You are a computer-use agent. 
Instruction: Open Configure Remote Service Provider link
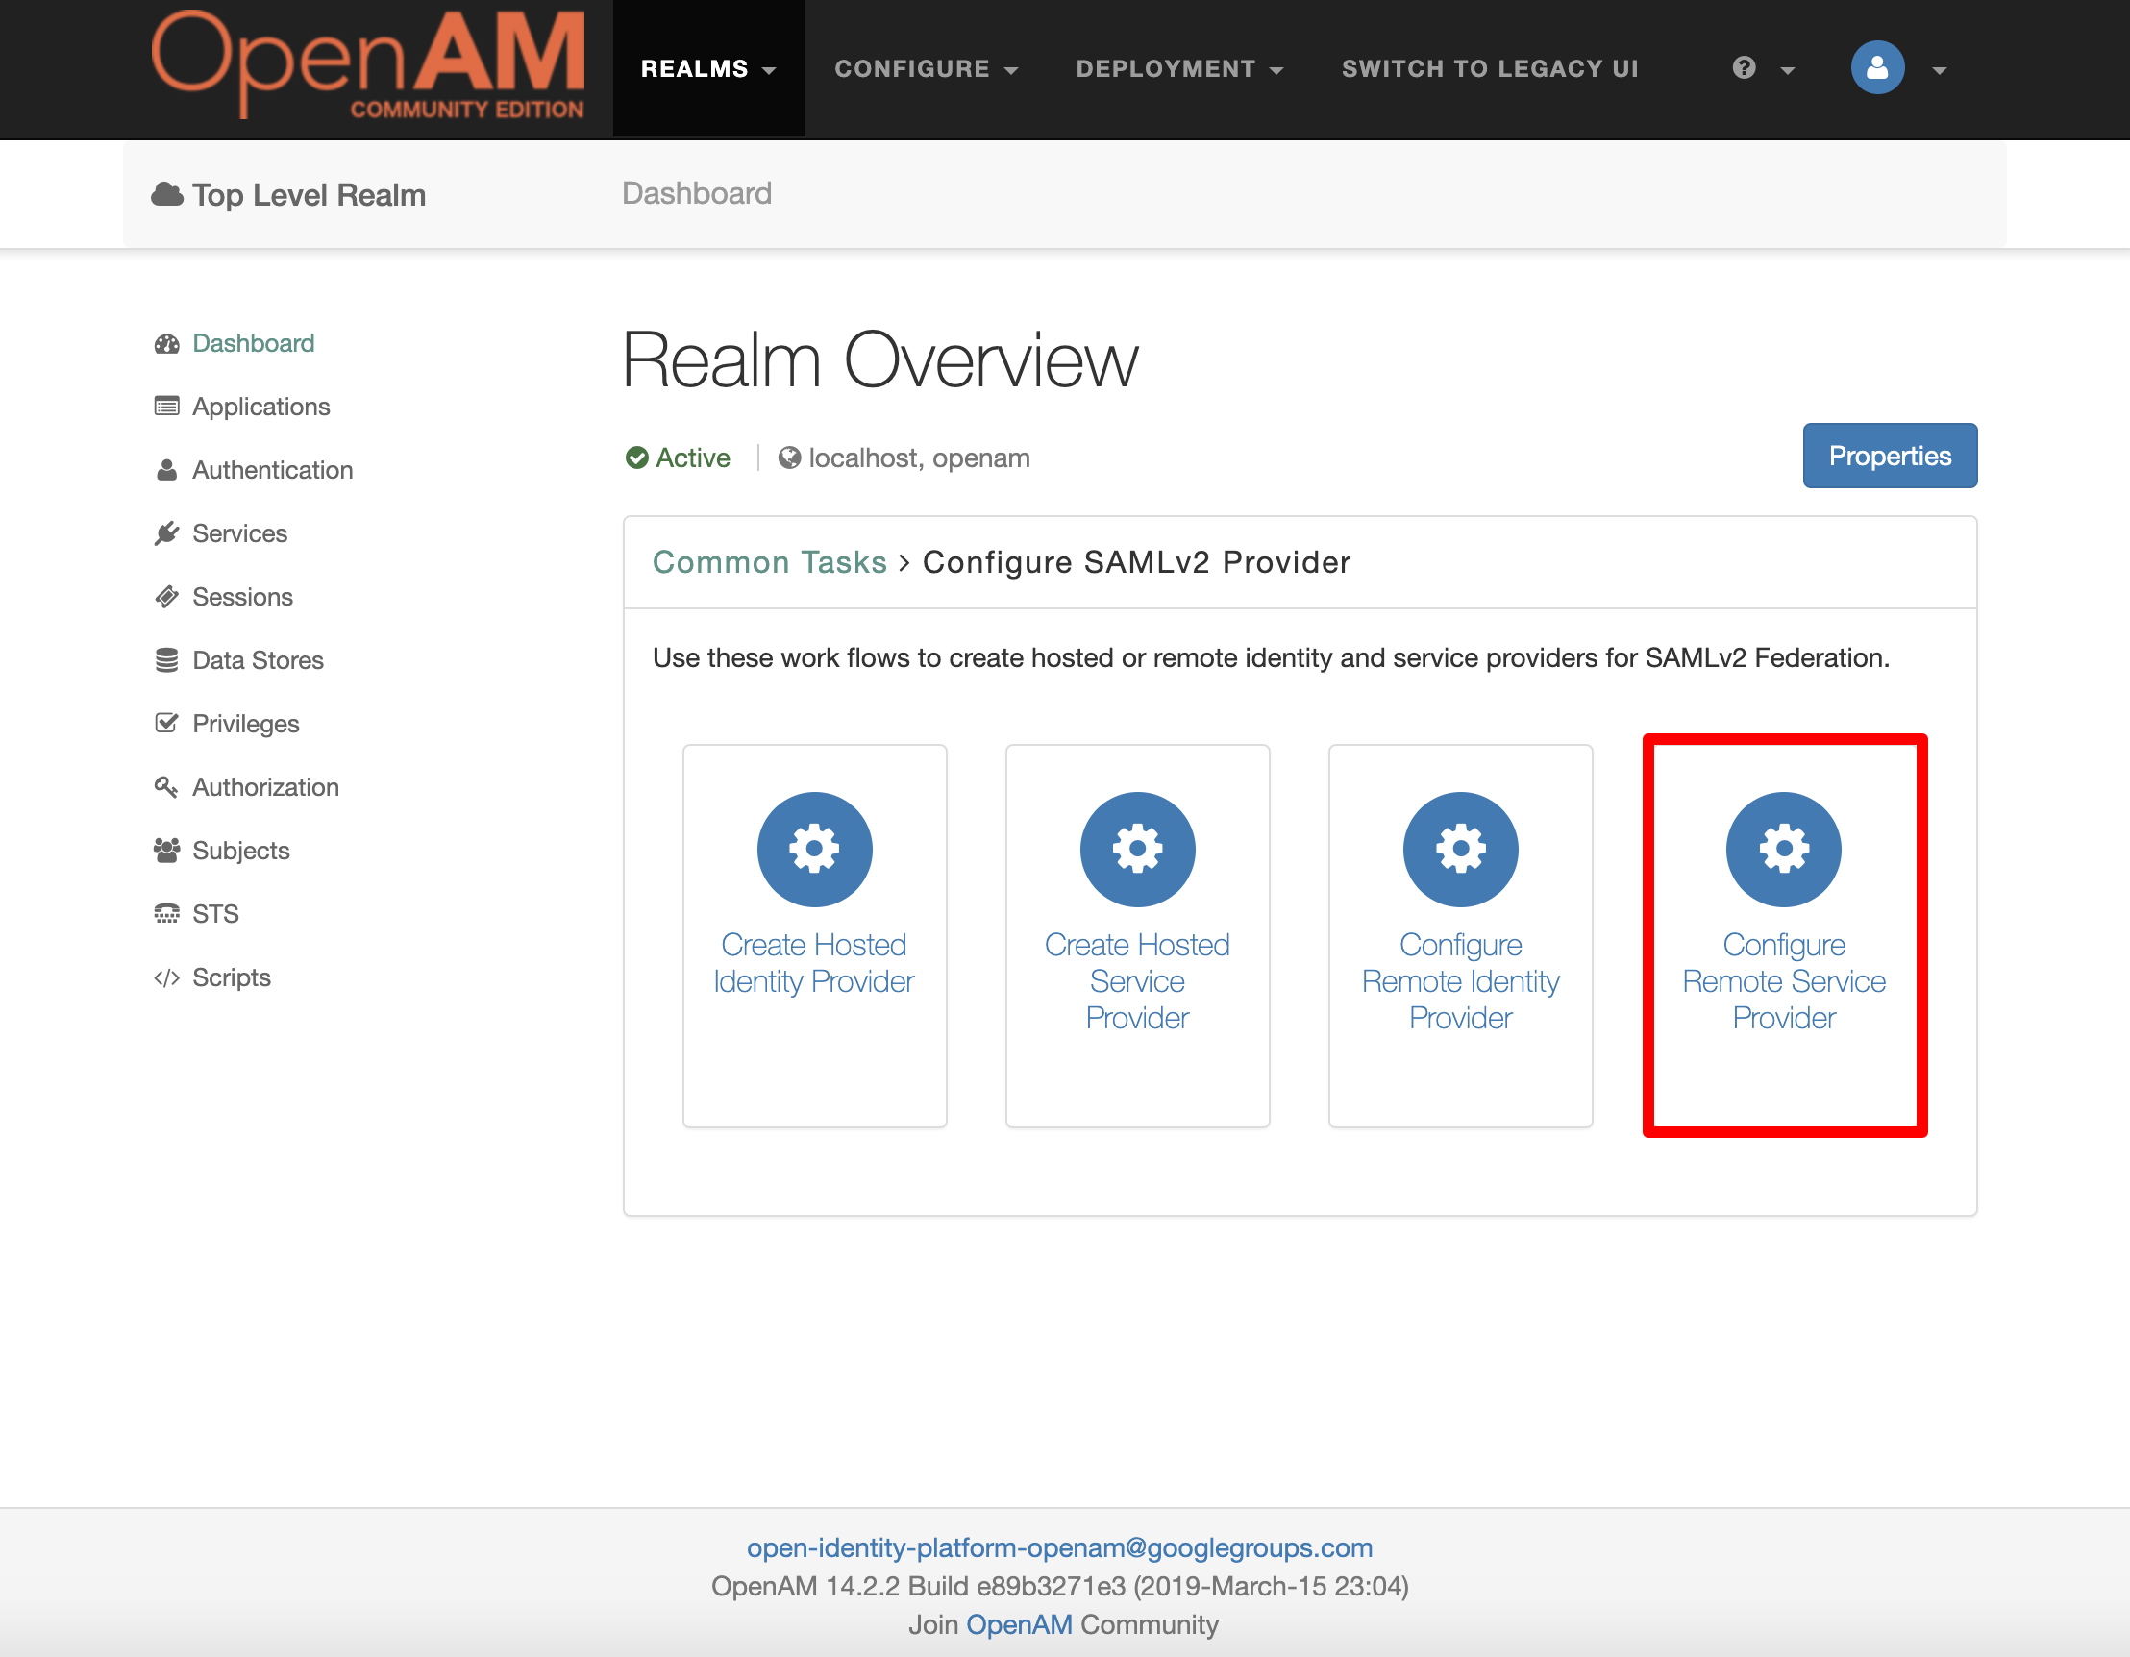click(1784, 981)
